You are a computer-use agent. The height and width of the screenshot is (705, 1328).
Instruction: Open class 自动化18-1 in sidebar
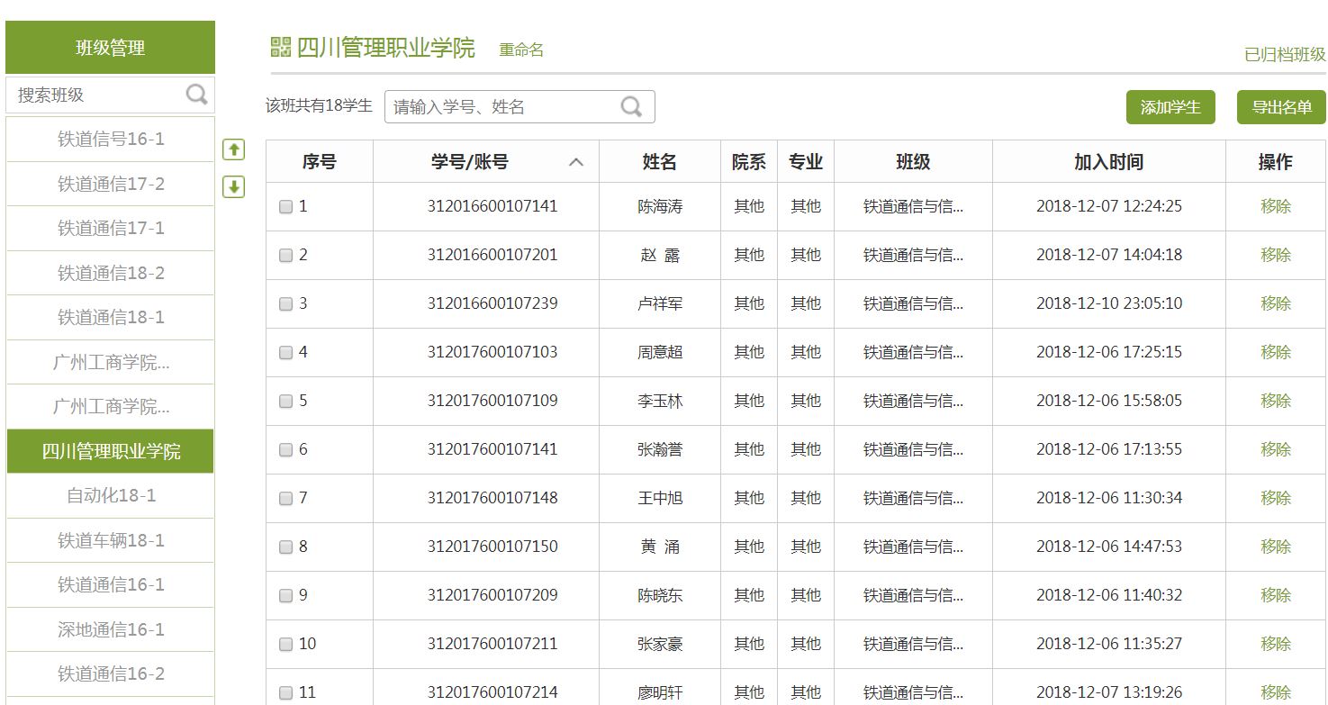(111, 495)
